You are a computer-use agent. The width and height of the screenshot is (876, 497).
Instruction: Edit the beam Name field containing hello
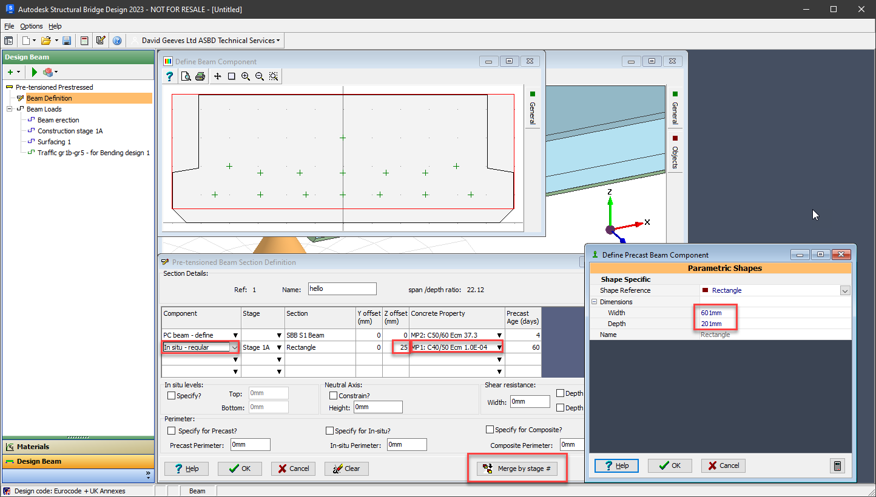pyautogui.click(x=342, y=289)
